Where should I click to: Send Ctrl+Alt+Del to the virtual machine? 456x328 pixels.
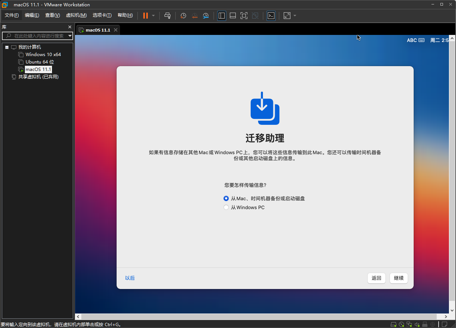tap(167, 16)
